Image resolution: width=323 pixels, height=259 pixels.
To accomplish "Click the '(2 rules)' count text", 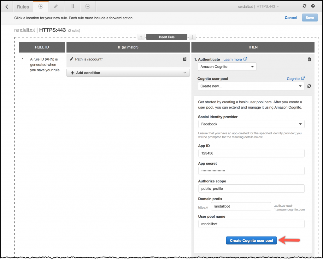I will [74, 31].
